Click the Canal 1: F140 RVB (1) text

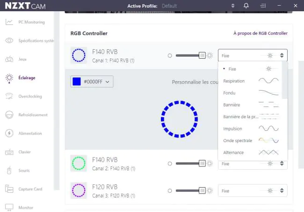click(x=113, y=61)
